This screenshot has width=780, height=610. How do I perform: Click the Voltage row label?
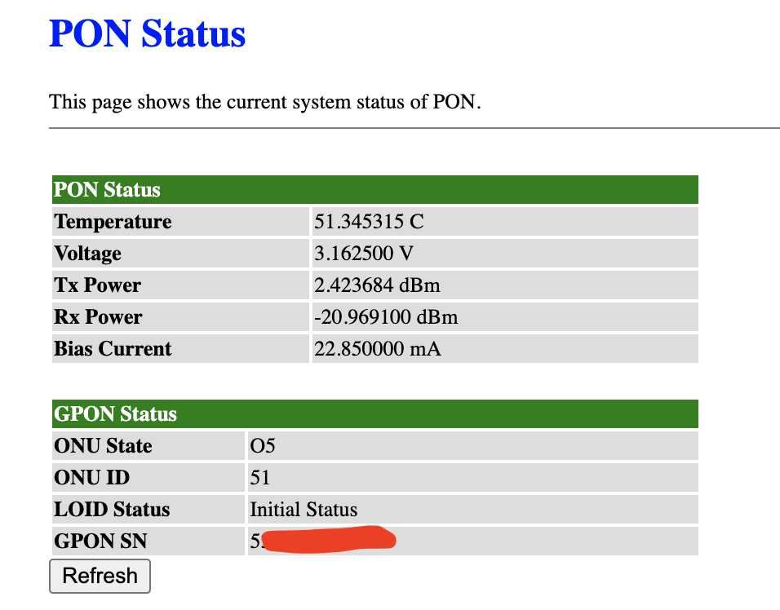87,254
